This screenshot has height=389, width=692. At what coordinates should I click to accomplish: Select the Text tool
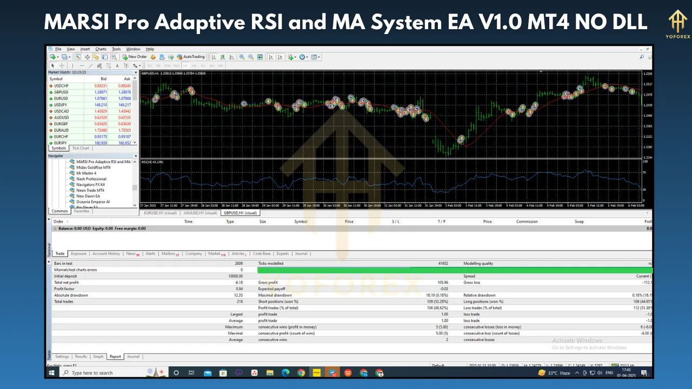[117, 66]
